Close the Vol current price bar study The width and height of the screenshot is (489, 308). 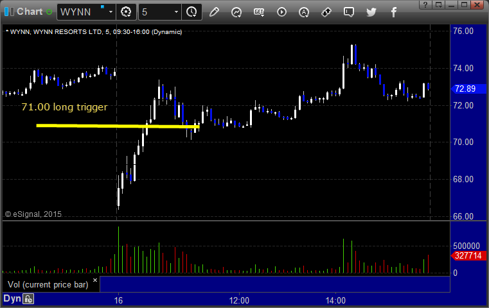click(95, 280)
